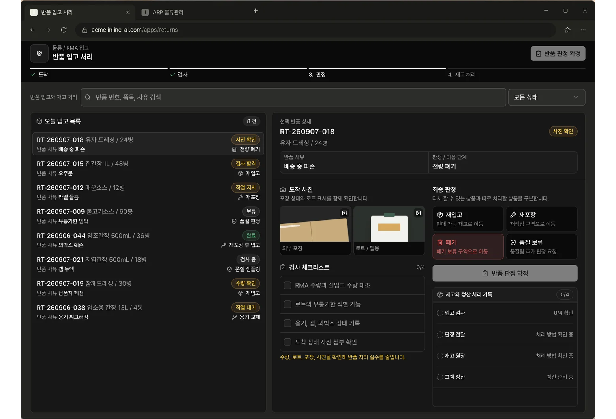Image resolution: width=616 pixels, height=419 pixels.
Task: Select the 폐기 verdict option
Action: click(468, 247)
